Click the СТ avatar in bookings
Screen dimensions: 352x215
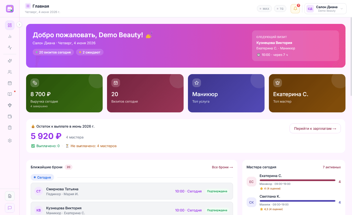39,191
